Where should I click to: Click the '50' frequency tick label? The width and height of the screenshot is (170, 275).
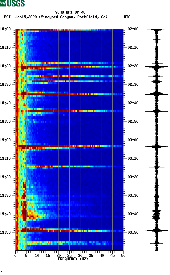point(123,256)
